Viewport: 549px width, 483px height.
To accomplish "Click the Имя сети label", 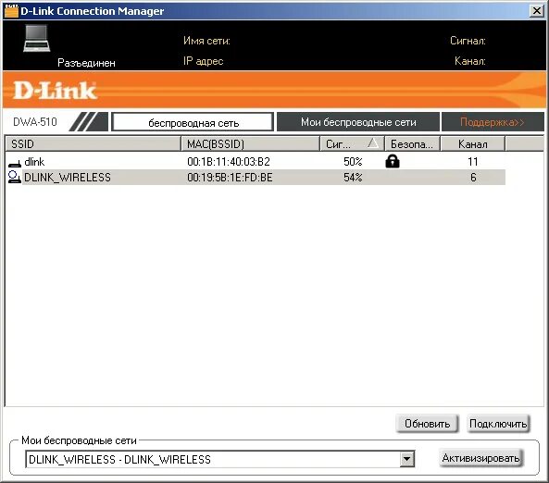I will 206,41.
